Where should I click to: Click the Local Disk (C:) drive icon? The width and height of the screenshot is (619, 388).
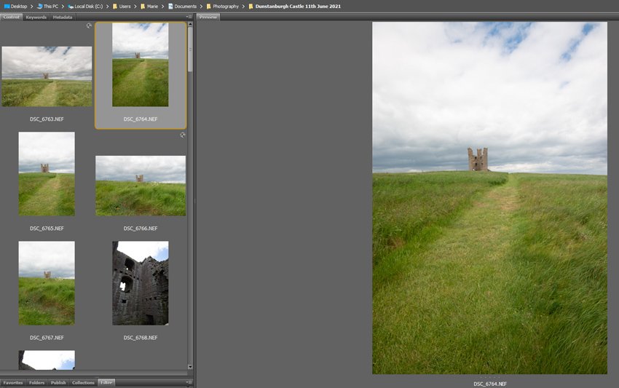(x=70, y=6)
